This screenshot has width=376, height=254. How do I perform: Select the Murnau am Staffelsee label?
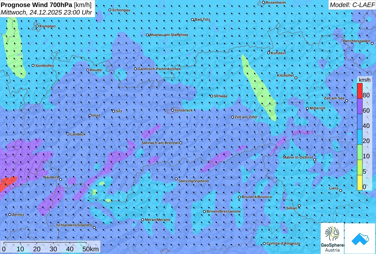[x=169, y=35]
